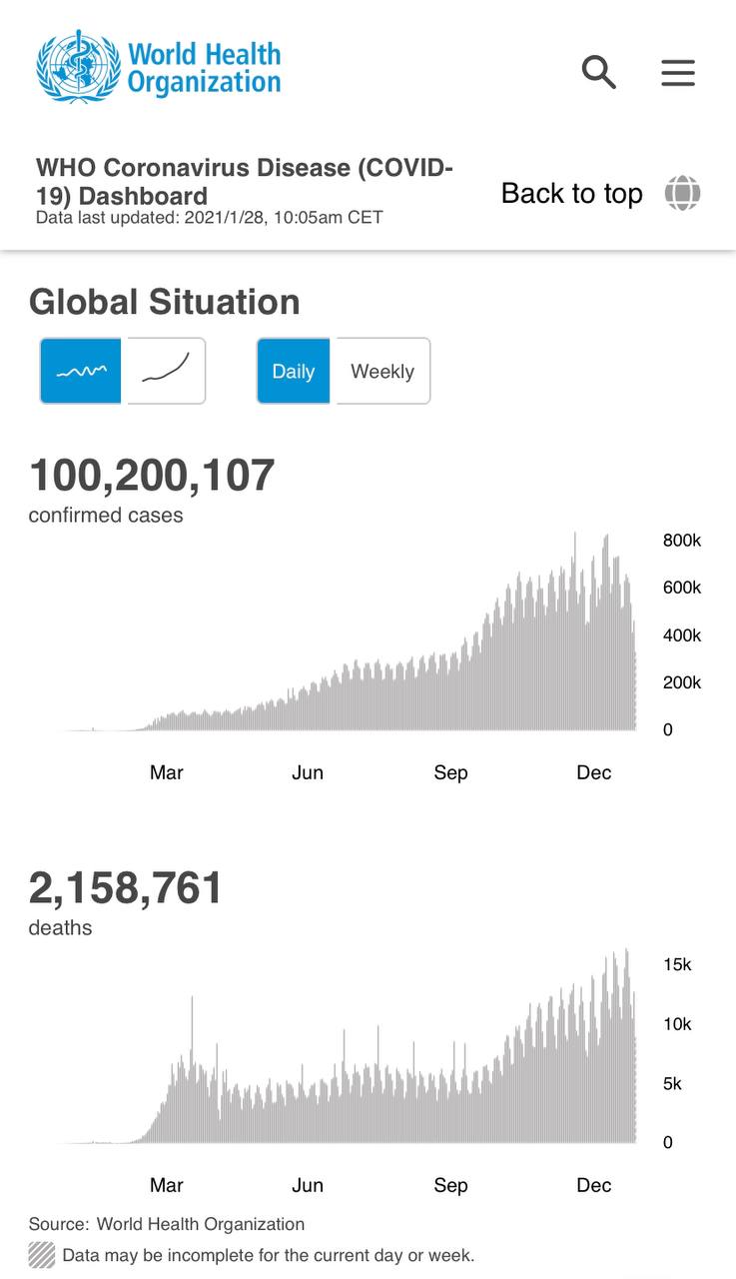Screen dimensions: 736x1279
Task: Open the hamburger menu icon
Action: [678, 72]
